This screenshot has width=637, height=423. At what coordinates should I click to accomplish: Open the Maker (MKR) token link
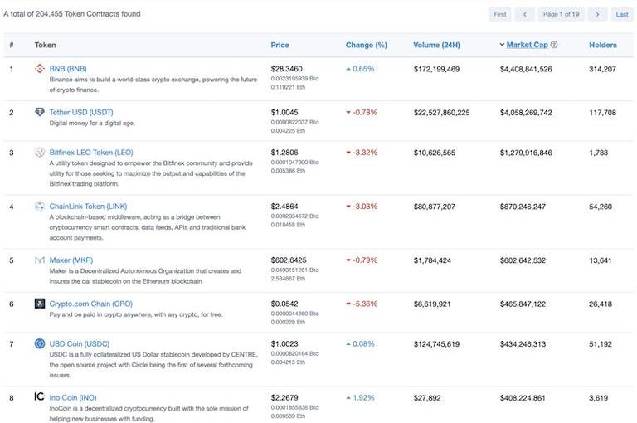point(71,260)
